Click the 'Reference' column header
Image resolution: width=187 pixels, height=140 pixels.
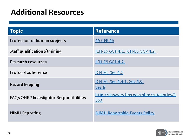pos(136,31)
